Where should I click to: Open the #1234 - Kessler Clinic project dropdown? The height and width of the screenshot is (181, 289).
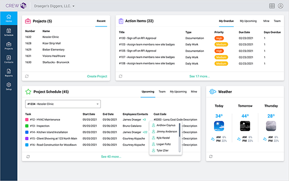[63, 104]
